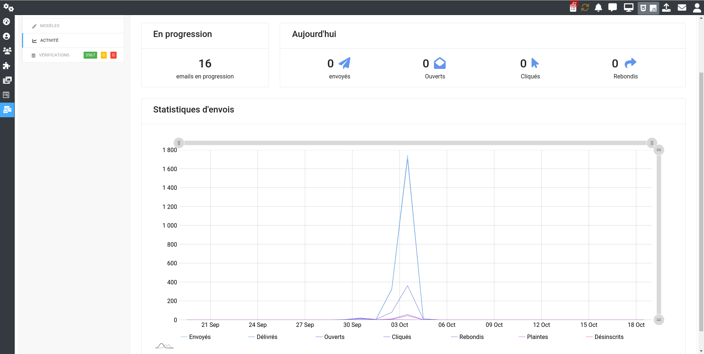Image resolution: width=704 pixels, height=354 pixels.
Task: Click the CSS3 shield icon
Action: tap(643, 8)
